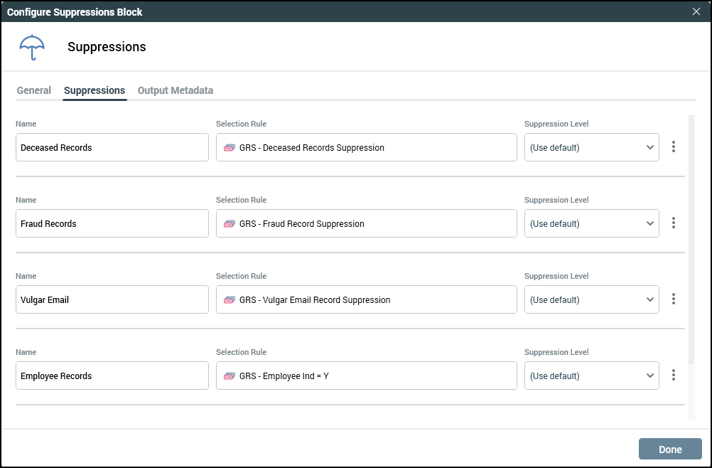Open options menu for Deceased Records row
The height and width of the screenshot is (468, 712).
pos(673,147)
